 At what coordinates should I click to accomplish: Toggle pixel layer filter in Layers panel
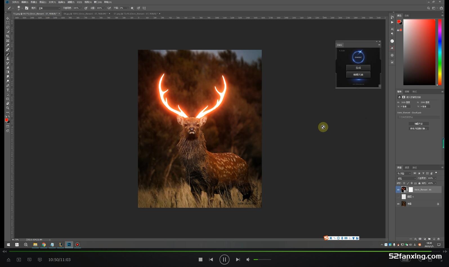point(415,173)
